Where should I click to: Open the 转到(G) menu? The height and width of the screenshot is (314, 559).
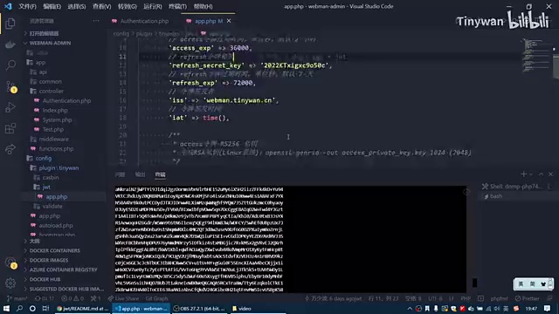coord(128,6)
